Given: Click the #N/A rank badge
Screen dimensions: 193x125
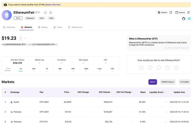Looking at the screenshot, I should click(x=18, y=18).
